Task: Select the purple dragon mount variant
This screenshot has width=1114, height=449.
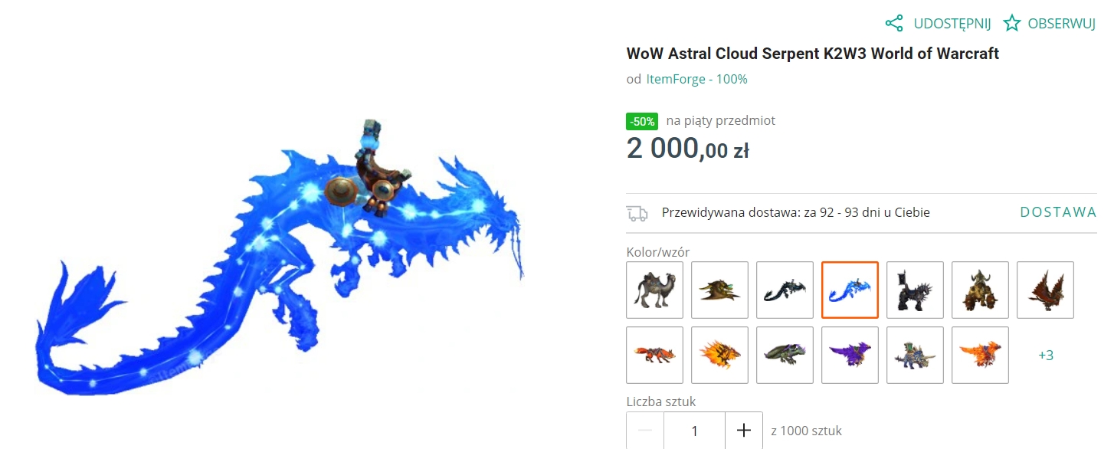Action: coord(850,355)
